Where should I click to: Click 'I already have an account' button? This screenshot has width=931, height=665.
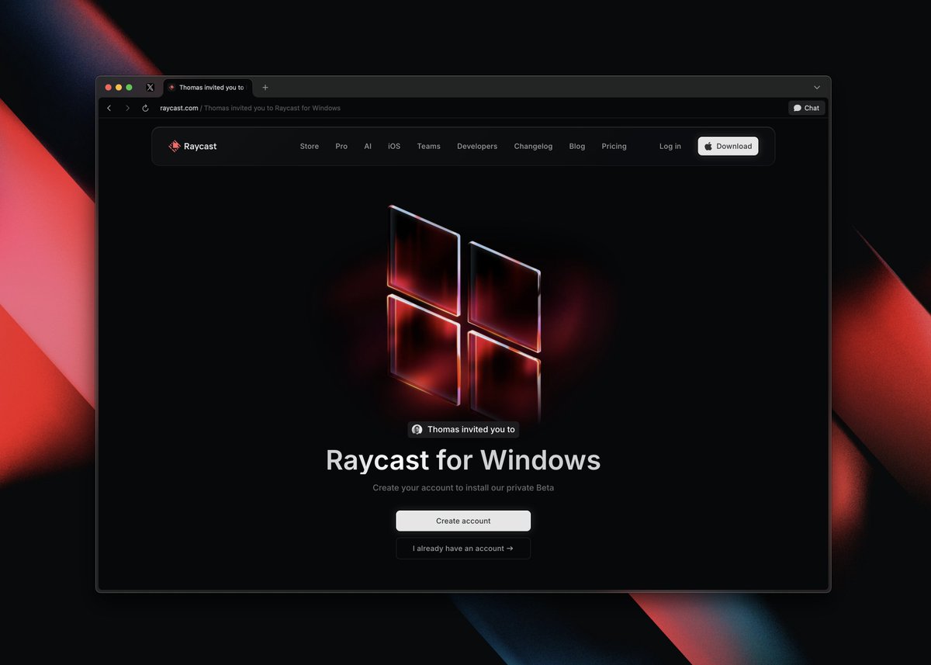(x=463, y=549)
